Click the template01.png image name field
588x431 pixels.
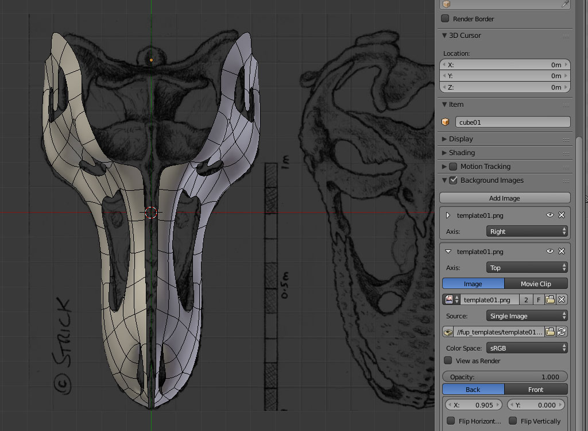[x=489, y=299]
